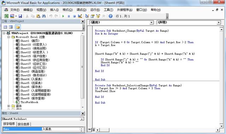Image resolution: width=226 pixels, height=134 pixels.
Task: Click the Cut scissors icon
Action: coord(27,16)
